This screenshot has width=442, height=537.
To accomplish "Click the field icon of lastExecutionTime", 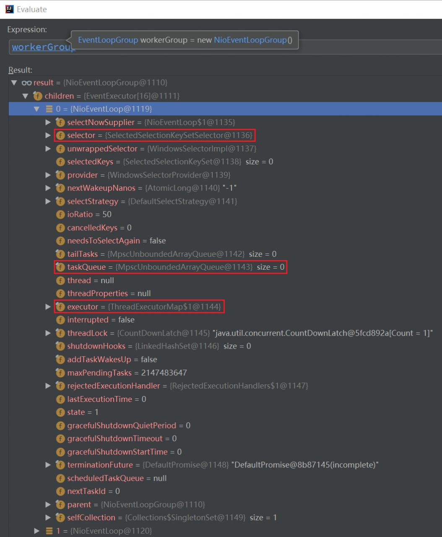I will click(x=60, y=399).
